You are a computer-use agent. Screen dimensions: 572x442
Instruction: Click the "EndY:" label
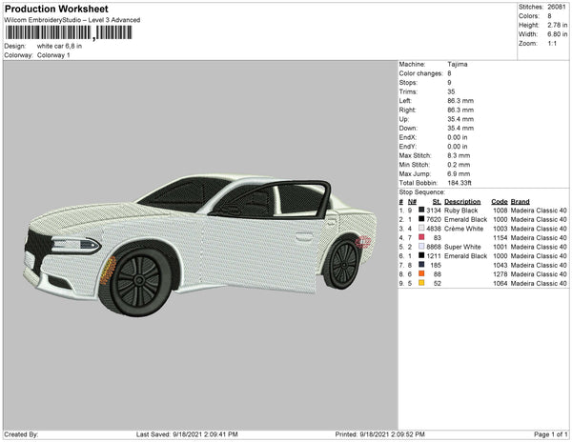click(407, 147)
